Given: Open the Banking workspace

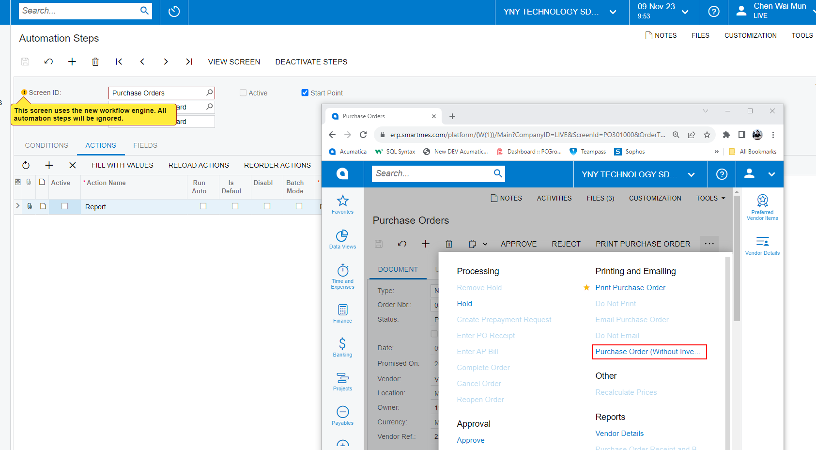Looking at the screenshot, I should (x=342, y=347).
